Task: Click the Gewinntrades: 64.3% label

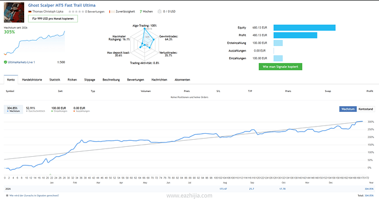Action: pyautogui.click(x=169, y=38)
